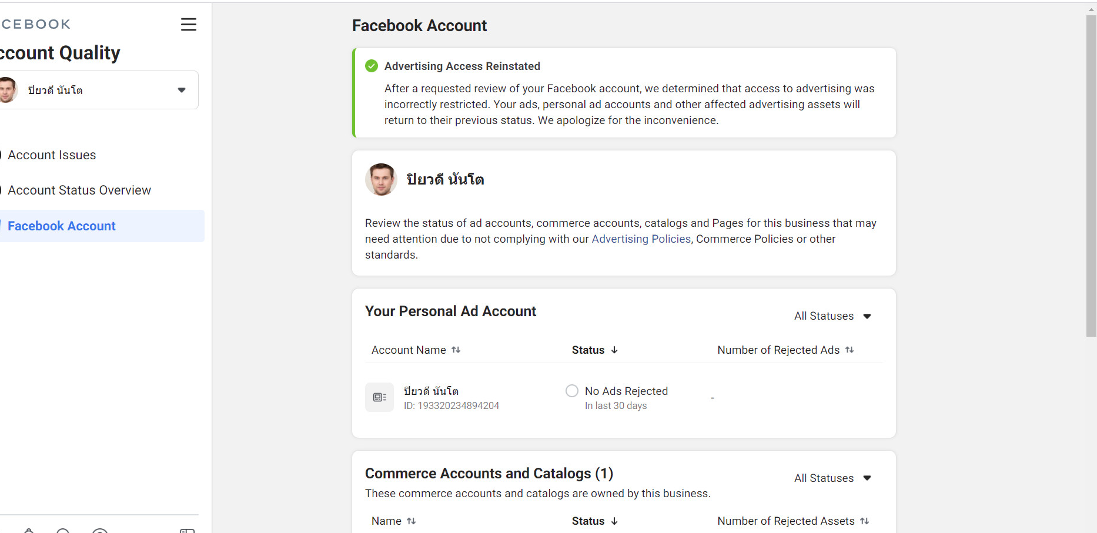Click the vertical page scrollbar thumb
The width and height of the screenshot is (1097, 533).
[x=1091, y=176]
